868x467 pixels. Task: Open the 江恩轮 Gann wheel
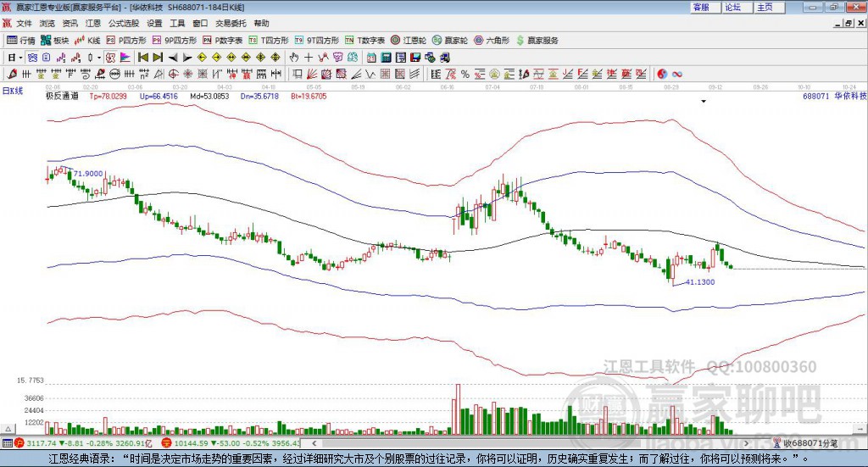click(x=409, y=41)
